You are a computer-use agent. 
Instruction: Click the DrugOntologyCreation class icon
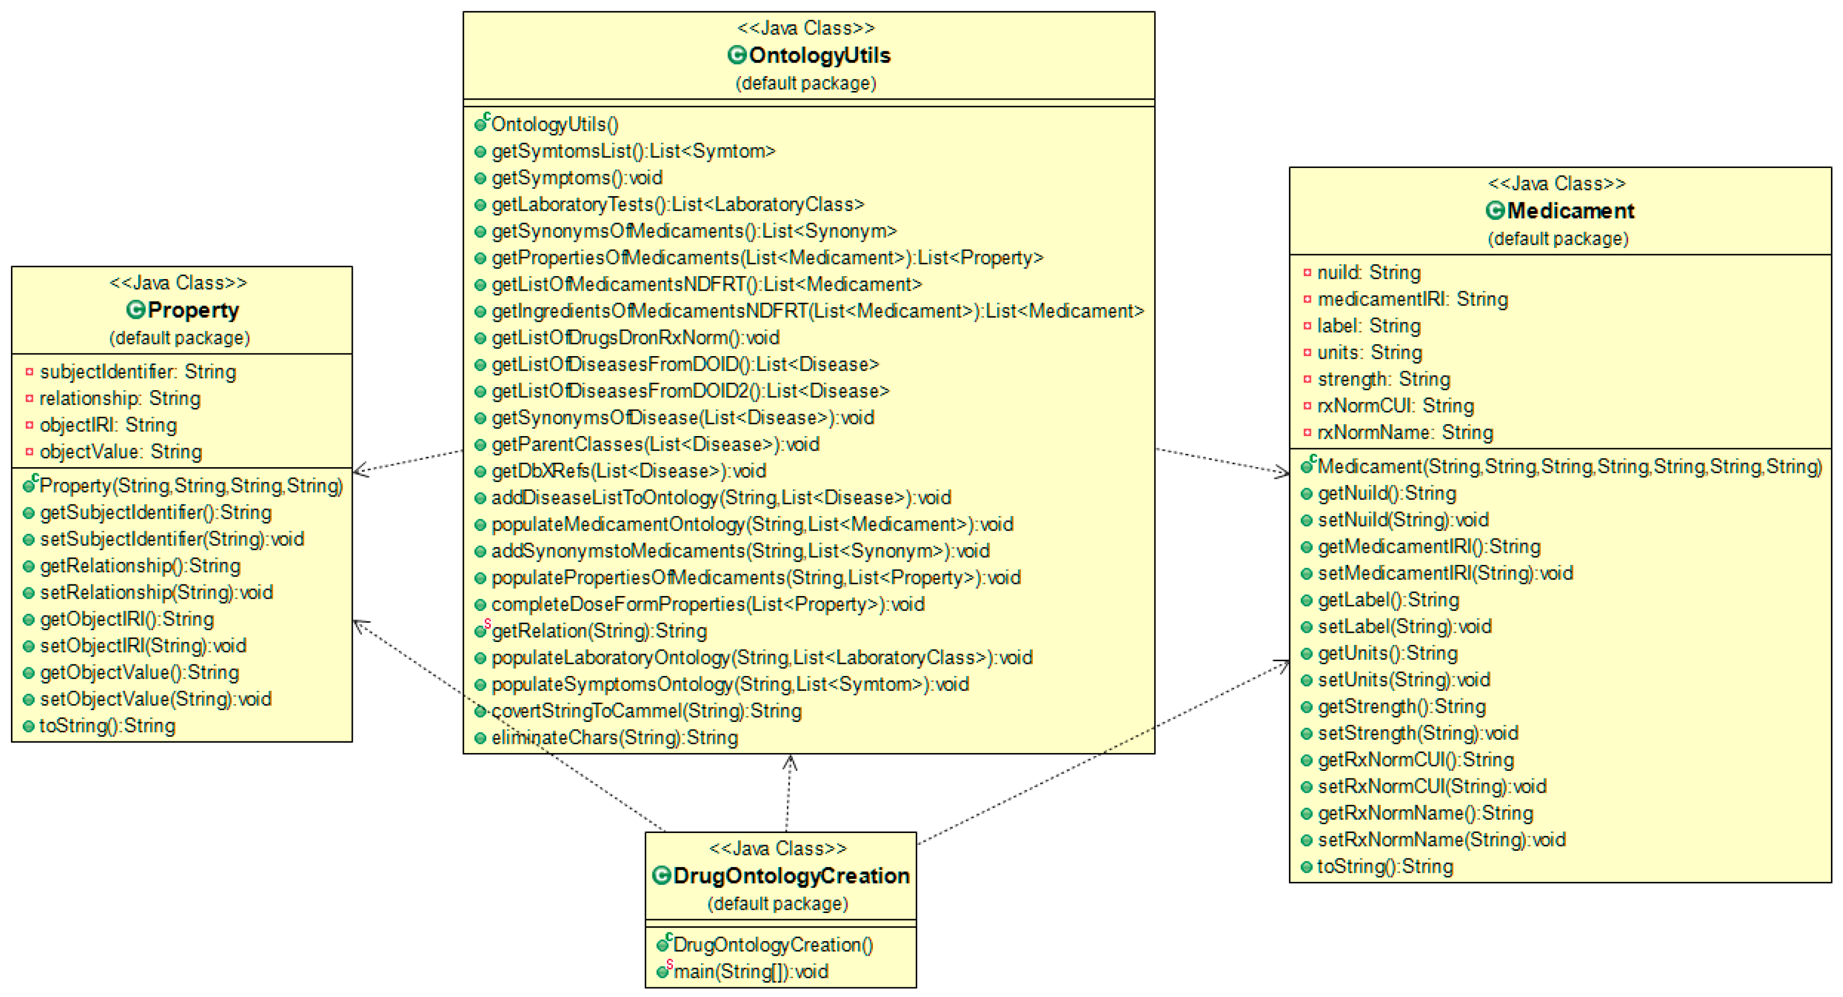662,876
